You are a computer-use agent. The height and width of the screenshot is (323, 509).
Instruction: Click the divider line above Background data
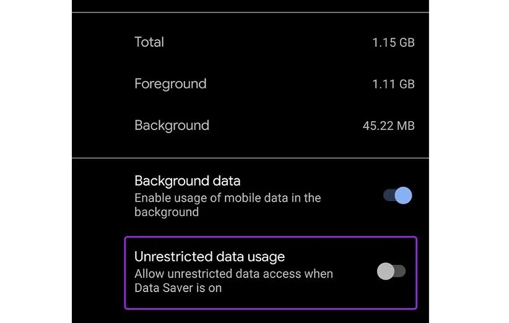(x=250, y=158)
